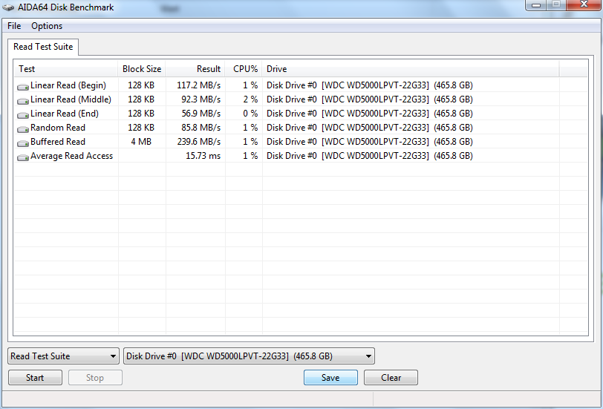Image resolution: width=603 pixels, height=409 pixels.
Task: Click the AIDA64 title bar app icon
Action: pyautogui.click(x=8, y=7)
